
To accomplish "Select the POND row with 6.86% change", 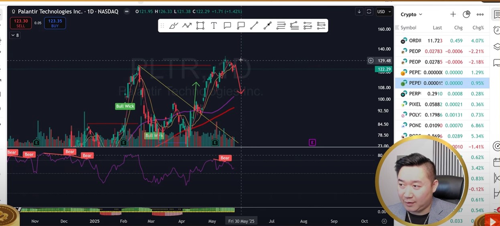I will tap(442, 126).
